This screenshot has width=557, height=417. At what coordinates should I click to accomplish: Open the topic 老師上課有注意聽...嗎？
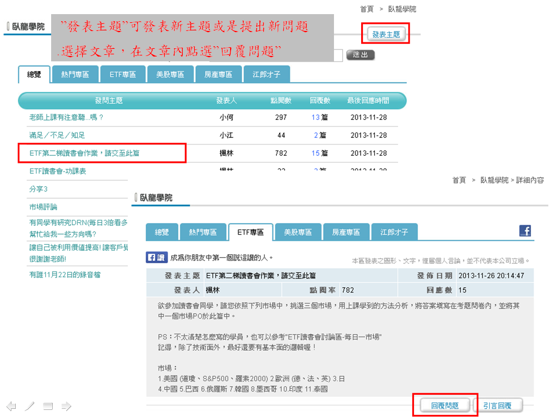tap(66, 117)
